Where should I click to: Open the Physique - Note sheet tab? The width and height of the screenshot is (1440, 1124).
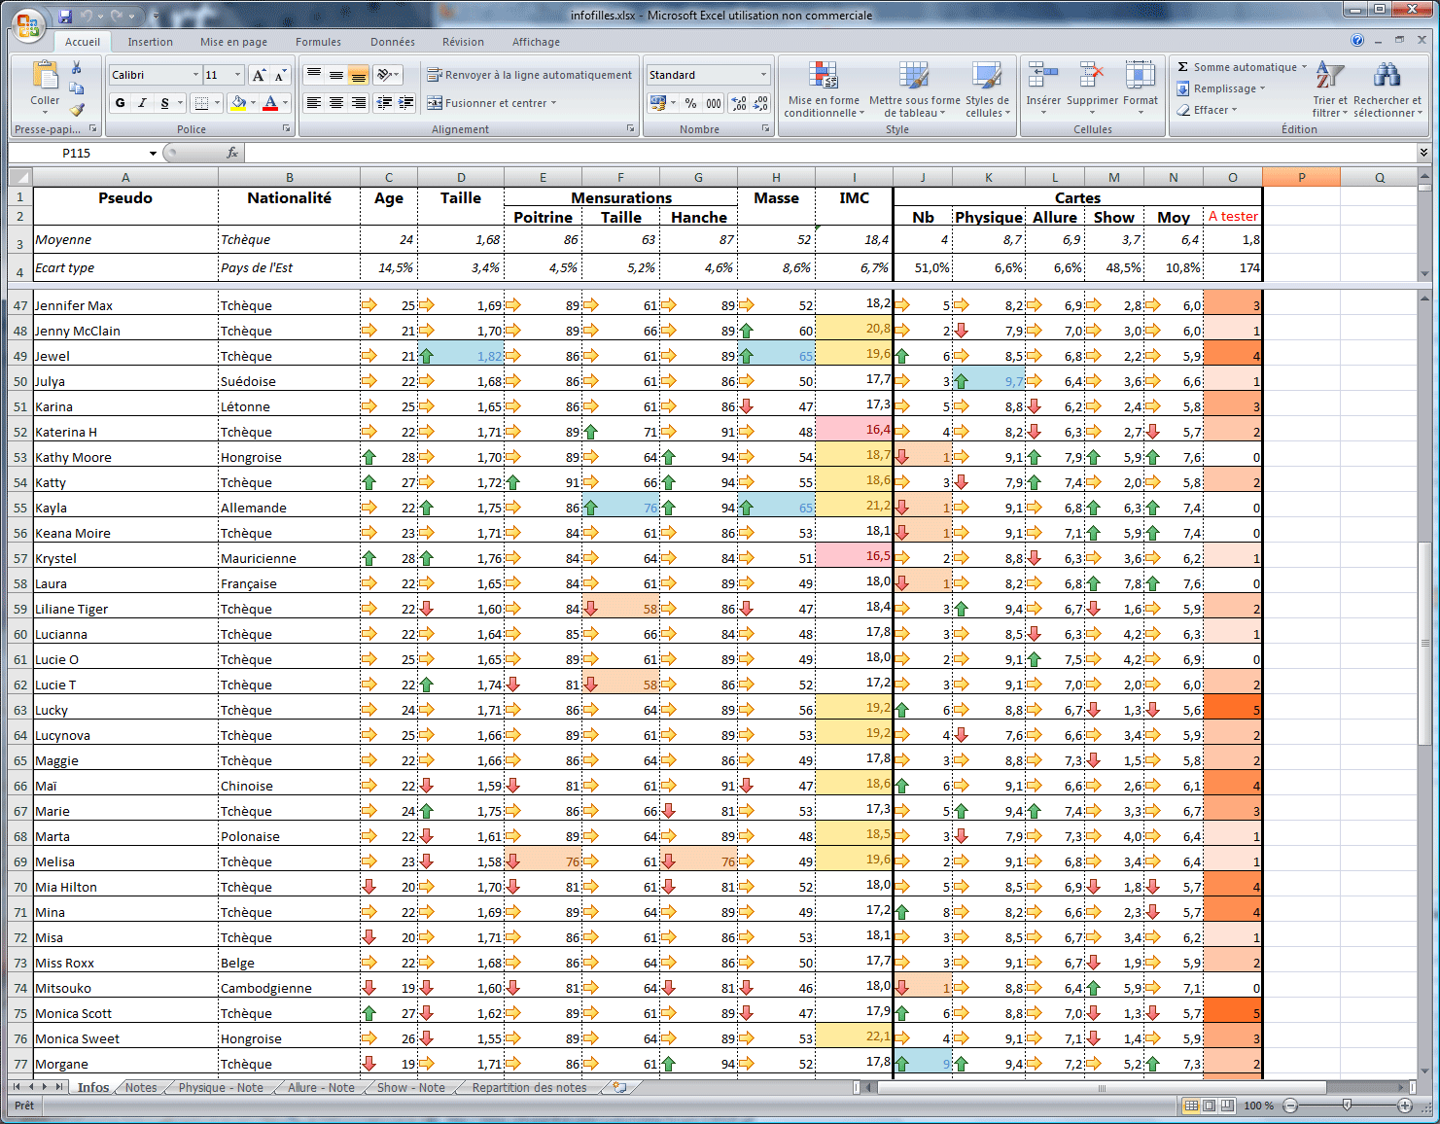click(221, 1087)
